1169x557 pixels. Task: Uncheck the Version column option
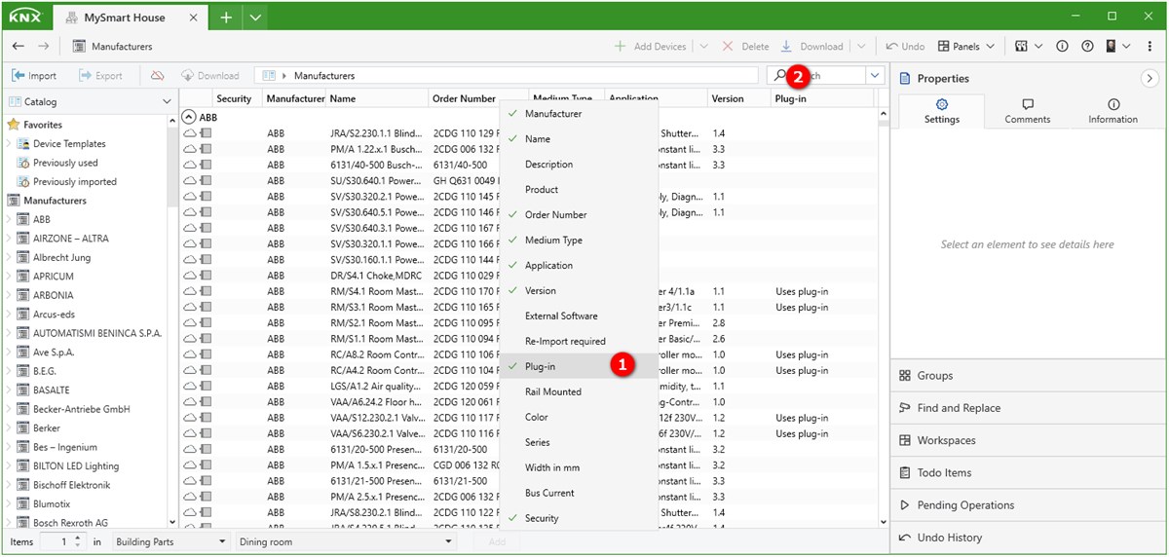[580, 291]
